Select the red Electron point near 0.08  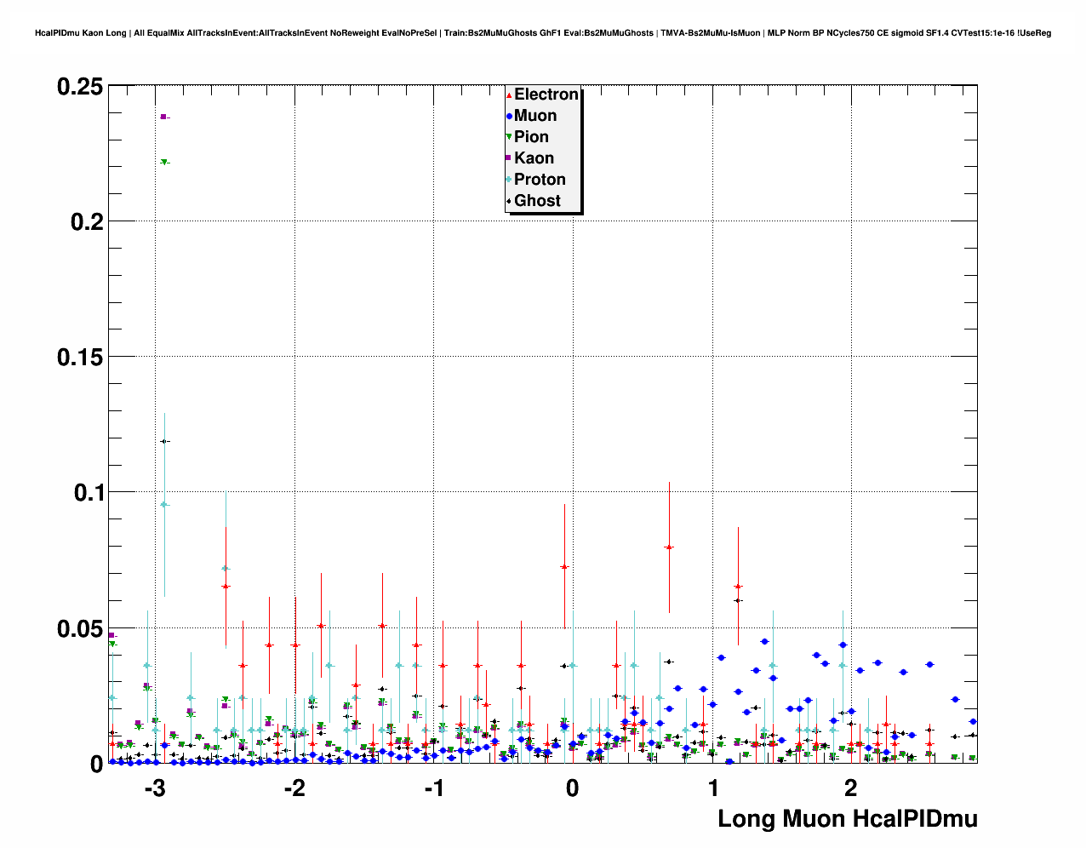click(669, 547)
